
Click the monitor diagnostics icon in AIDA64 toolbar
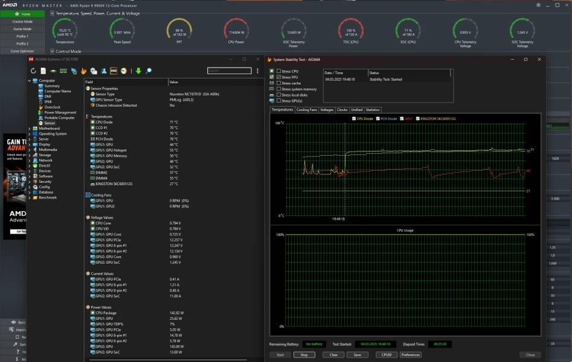click(x=74, y=71)
